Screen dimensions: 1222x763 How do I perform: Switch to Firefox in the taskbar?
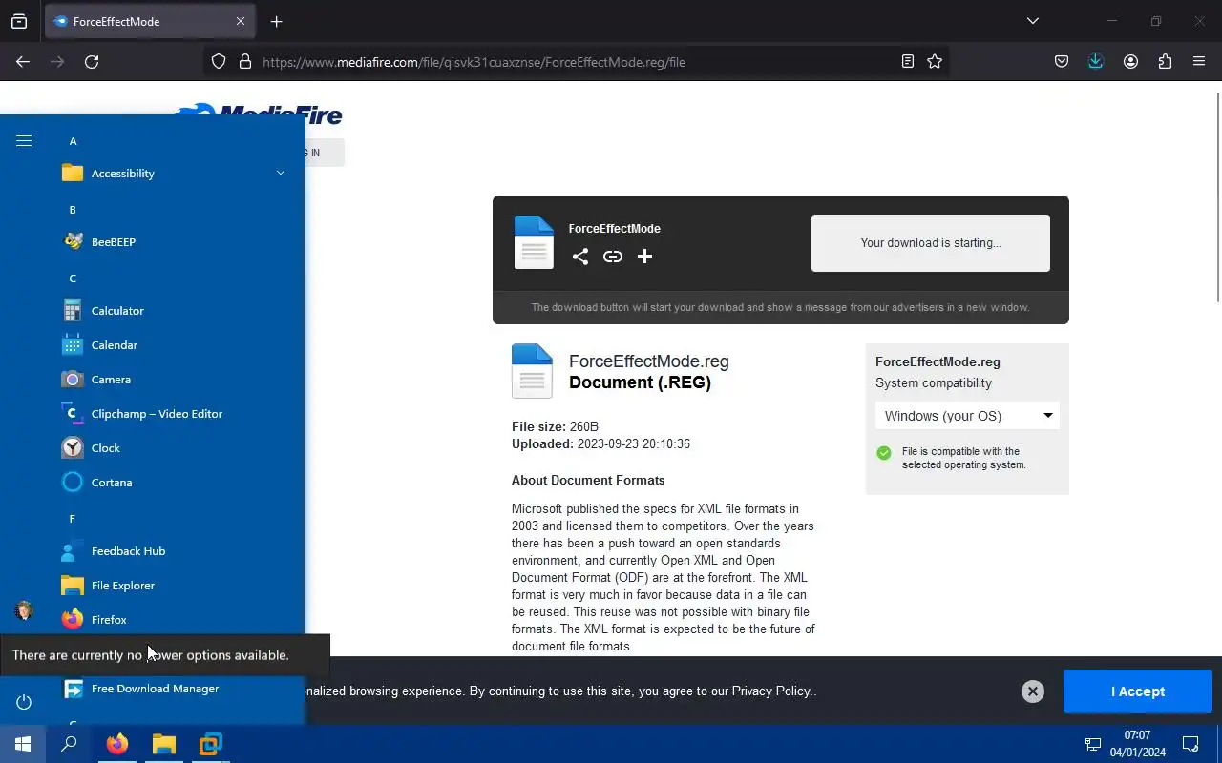click(x=117, y=744)
